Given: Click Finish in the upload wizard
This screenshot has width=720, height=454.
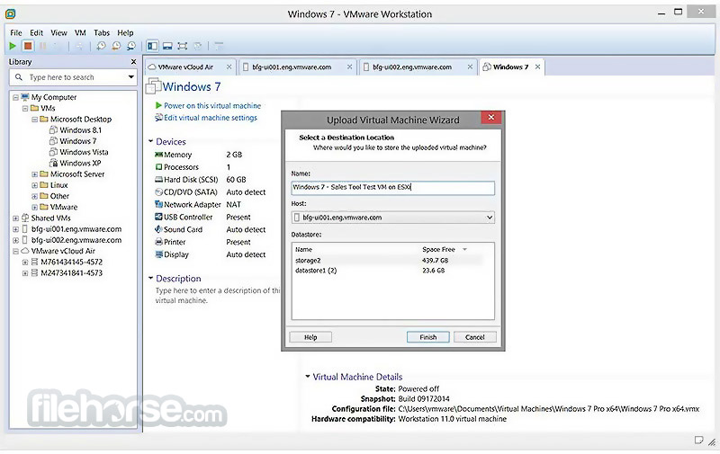Looking at the screenshot, I should coord(428,337).
